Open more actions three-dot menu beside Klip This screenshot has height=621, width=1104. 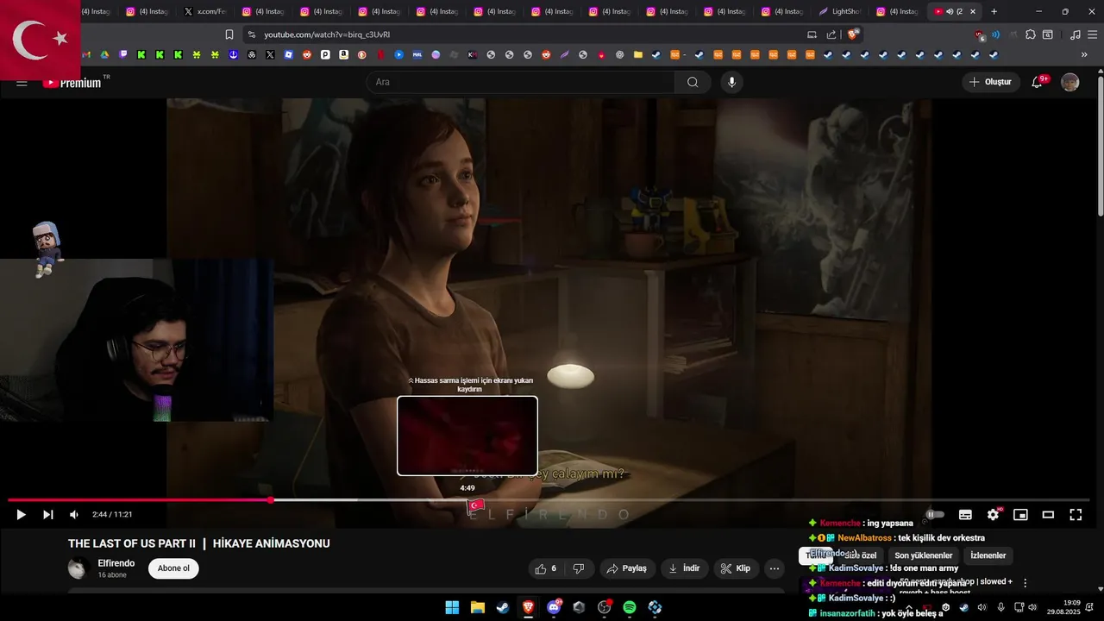[775, 568]
